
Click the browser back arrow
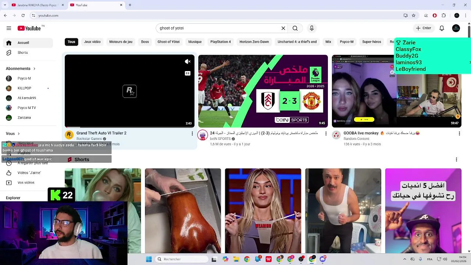coord(5,15)
